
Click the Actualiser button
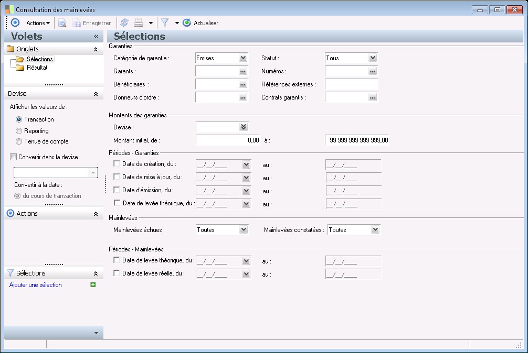(200, 23)
